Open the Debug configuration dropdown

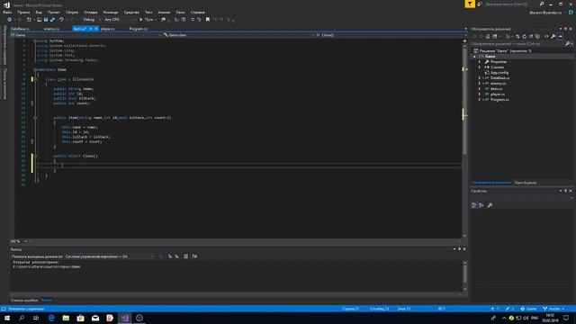pyautogui.click(x=91, y=20)
